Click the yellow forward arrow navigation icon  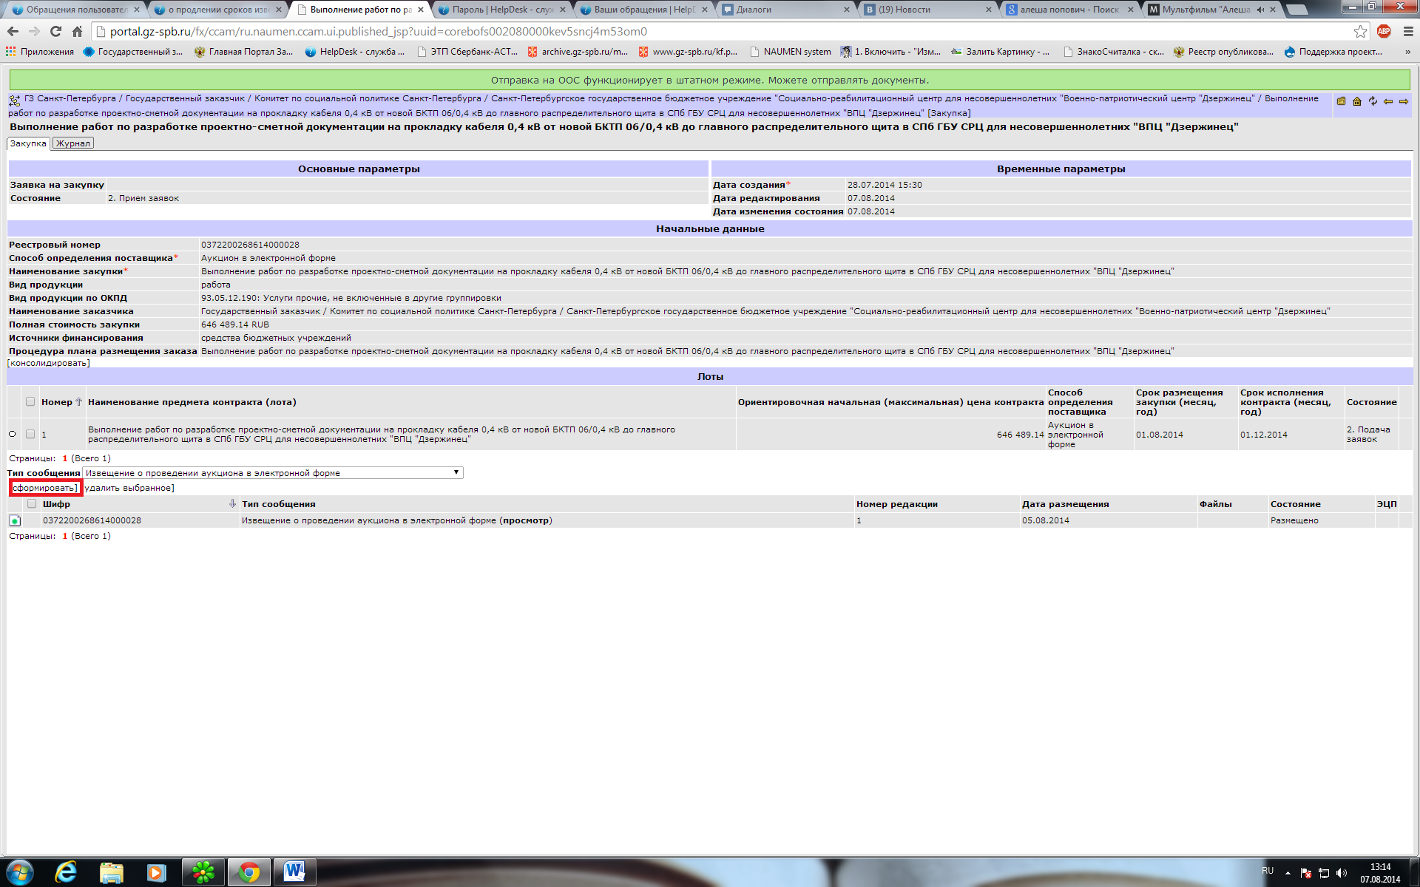(x=1404, y=101)
